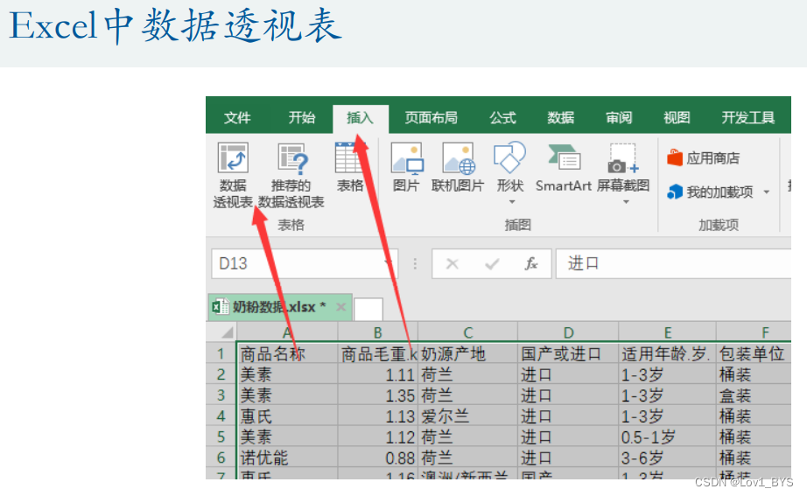Click cell 1.11 in row 2
The image size is (807, 496).
(x=378, y=374)
